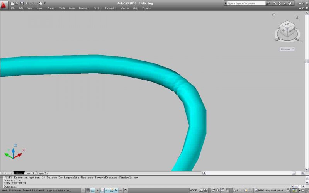This screenshot has width=309, height=193.
Task: Click the Redo arrow icon
Action: (x=33, y=3)
